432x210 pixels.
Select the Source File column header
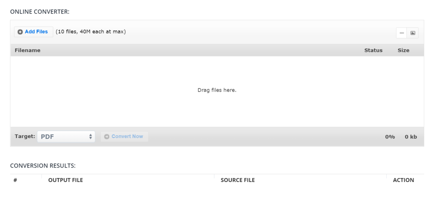pyautogui.click(x=238, y=180)
